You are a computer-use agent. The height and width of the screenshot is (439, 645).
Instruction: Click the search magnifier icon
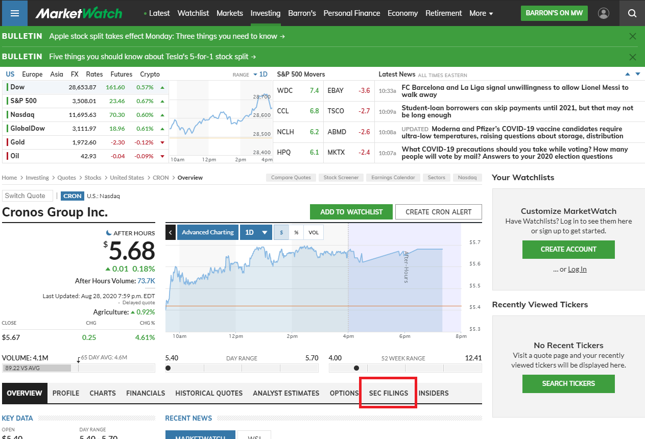coord(632,13)
